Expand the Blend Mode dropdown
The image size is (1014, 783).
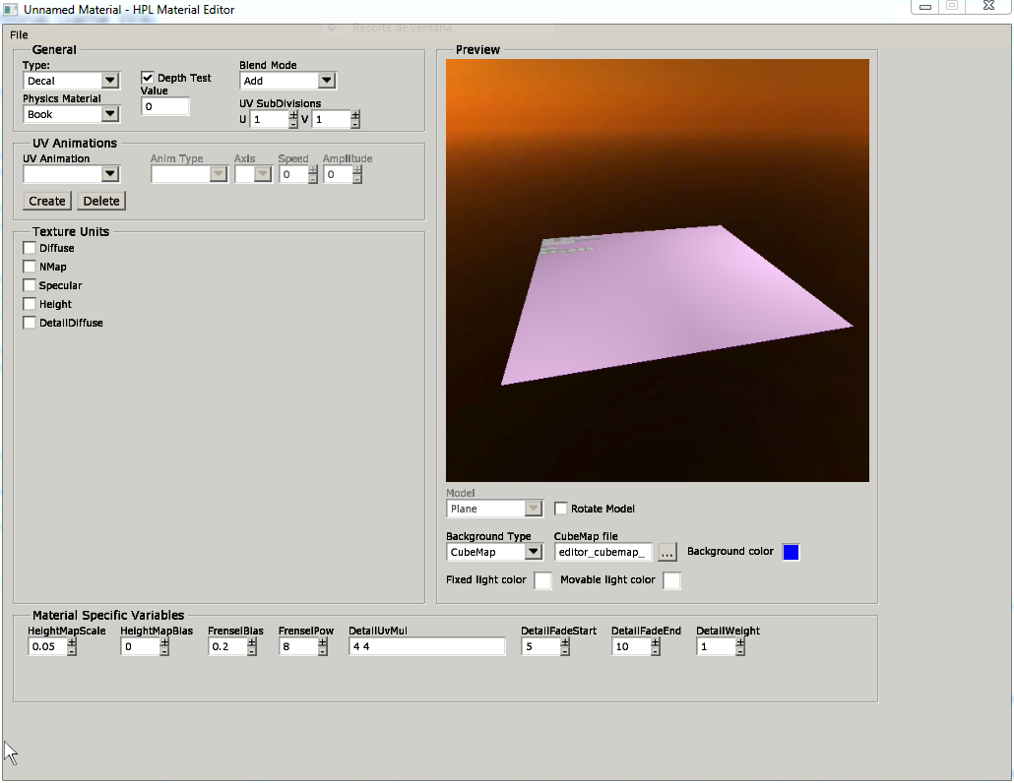[x=327, y=81]
